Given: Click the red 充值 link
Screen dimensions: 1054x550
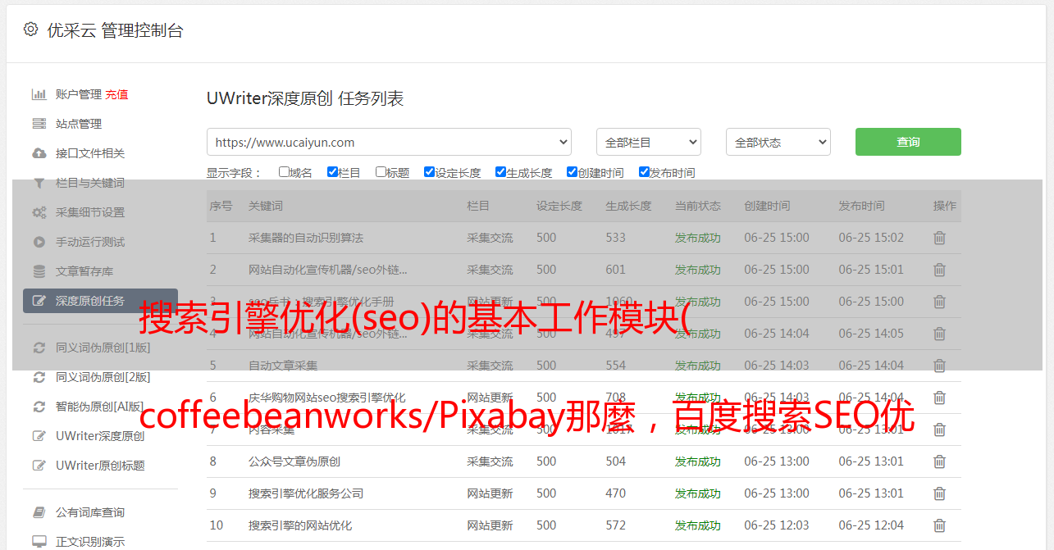Looking at the screenshot, I should [x=116, y=94].
